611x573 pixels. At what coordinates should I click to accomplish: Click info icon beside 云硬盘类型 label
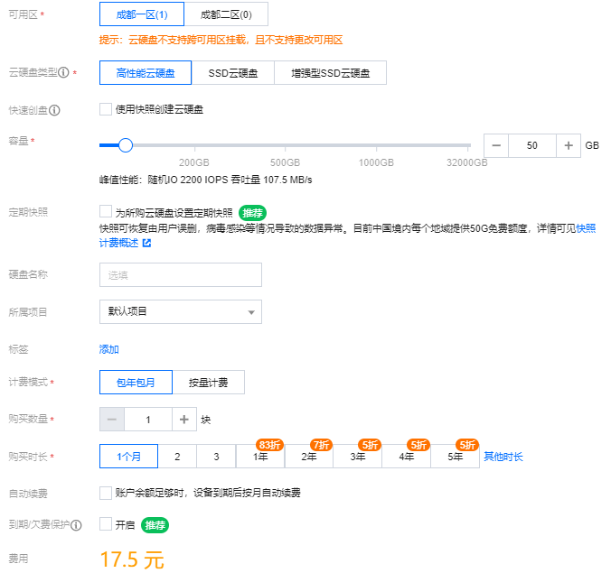tap(63, 73)
